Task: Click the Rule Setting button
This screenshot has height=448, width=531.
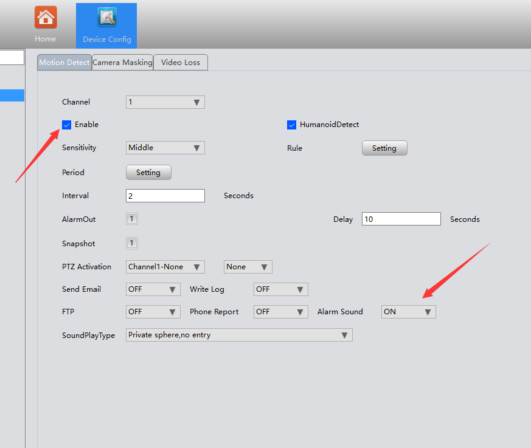Action: pyautogui.click(x=384, y=148)
